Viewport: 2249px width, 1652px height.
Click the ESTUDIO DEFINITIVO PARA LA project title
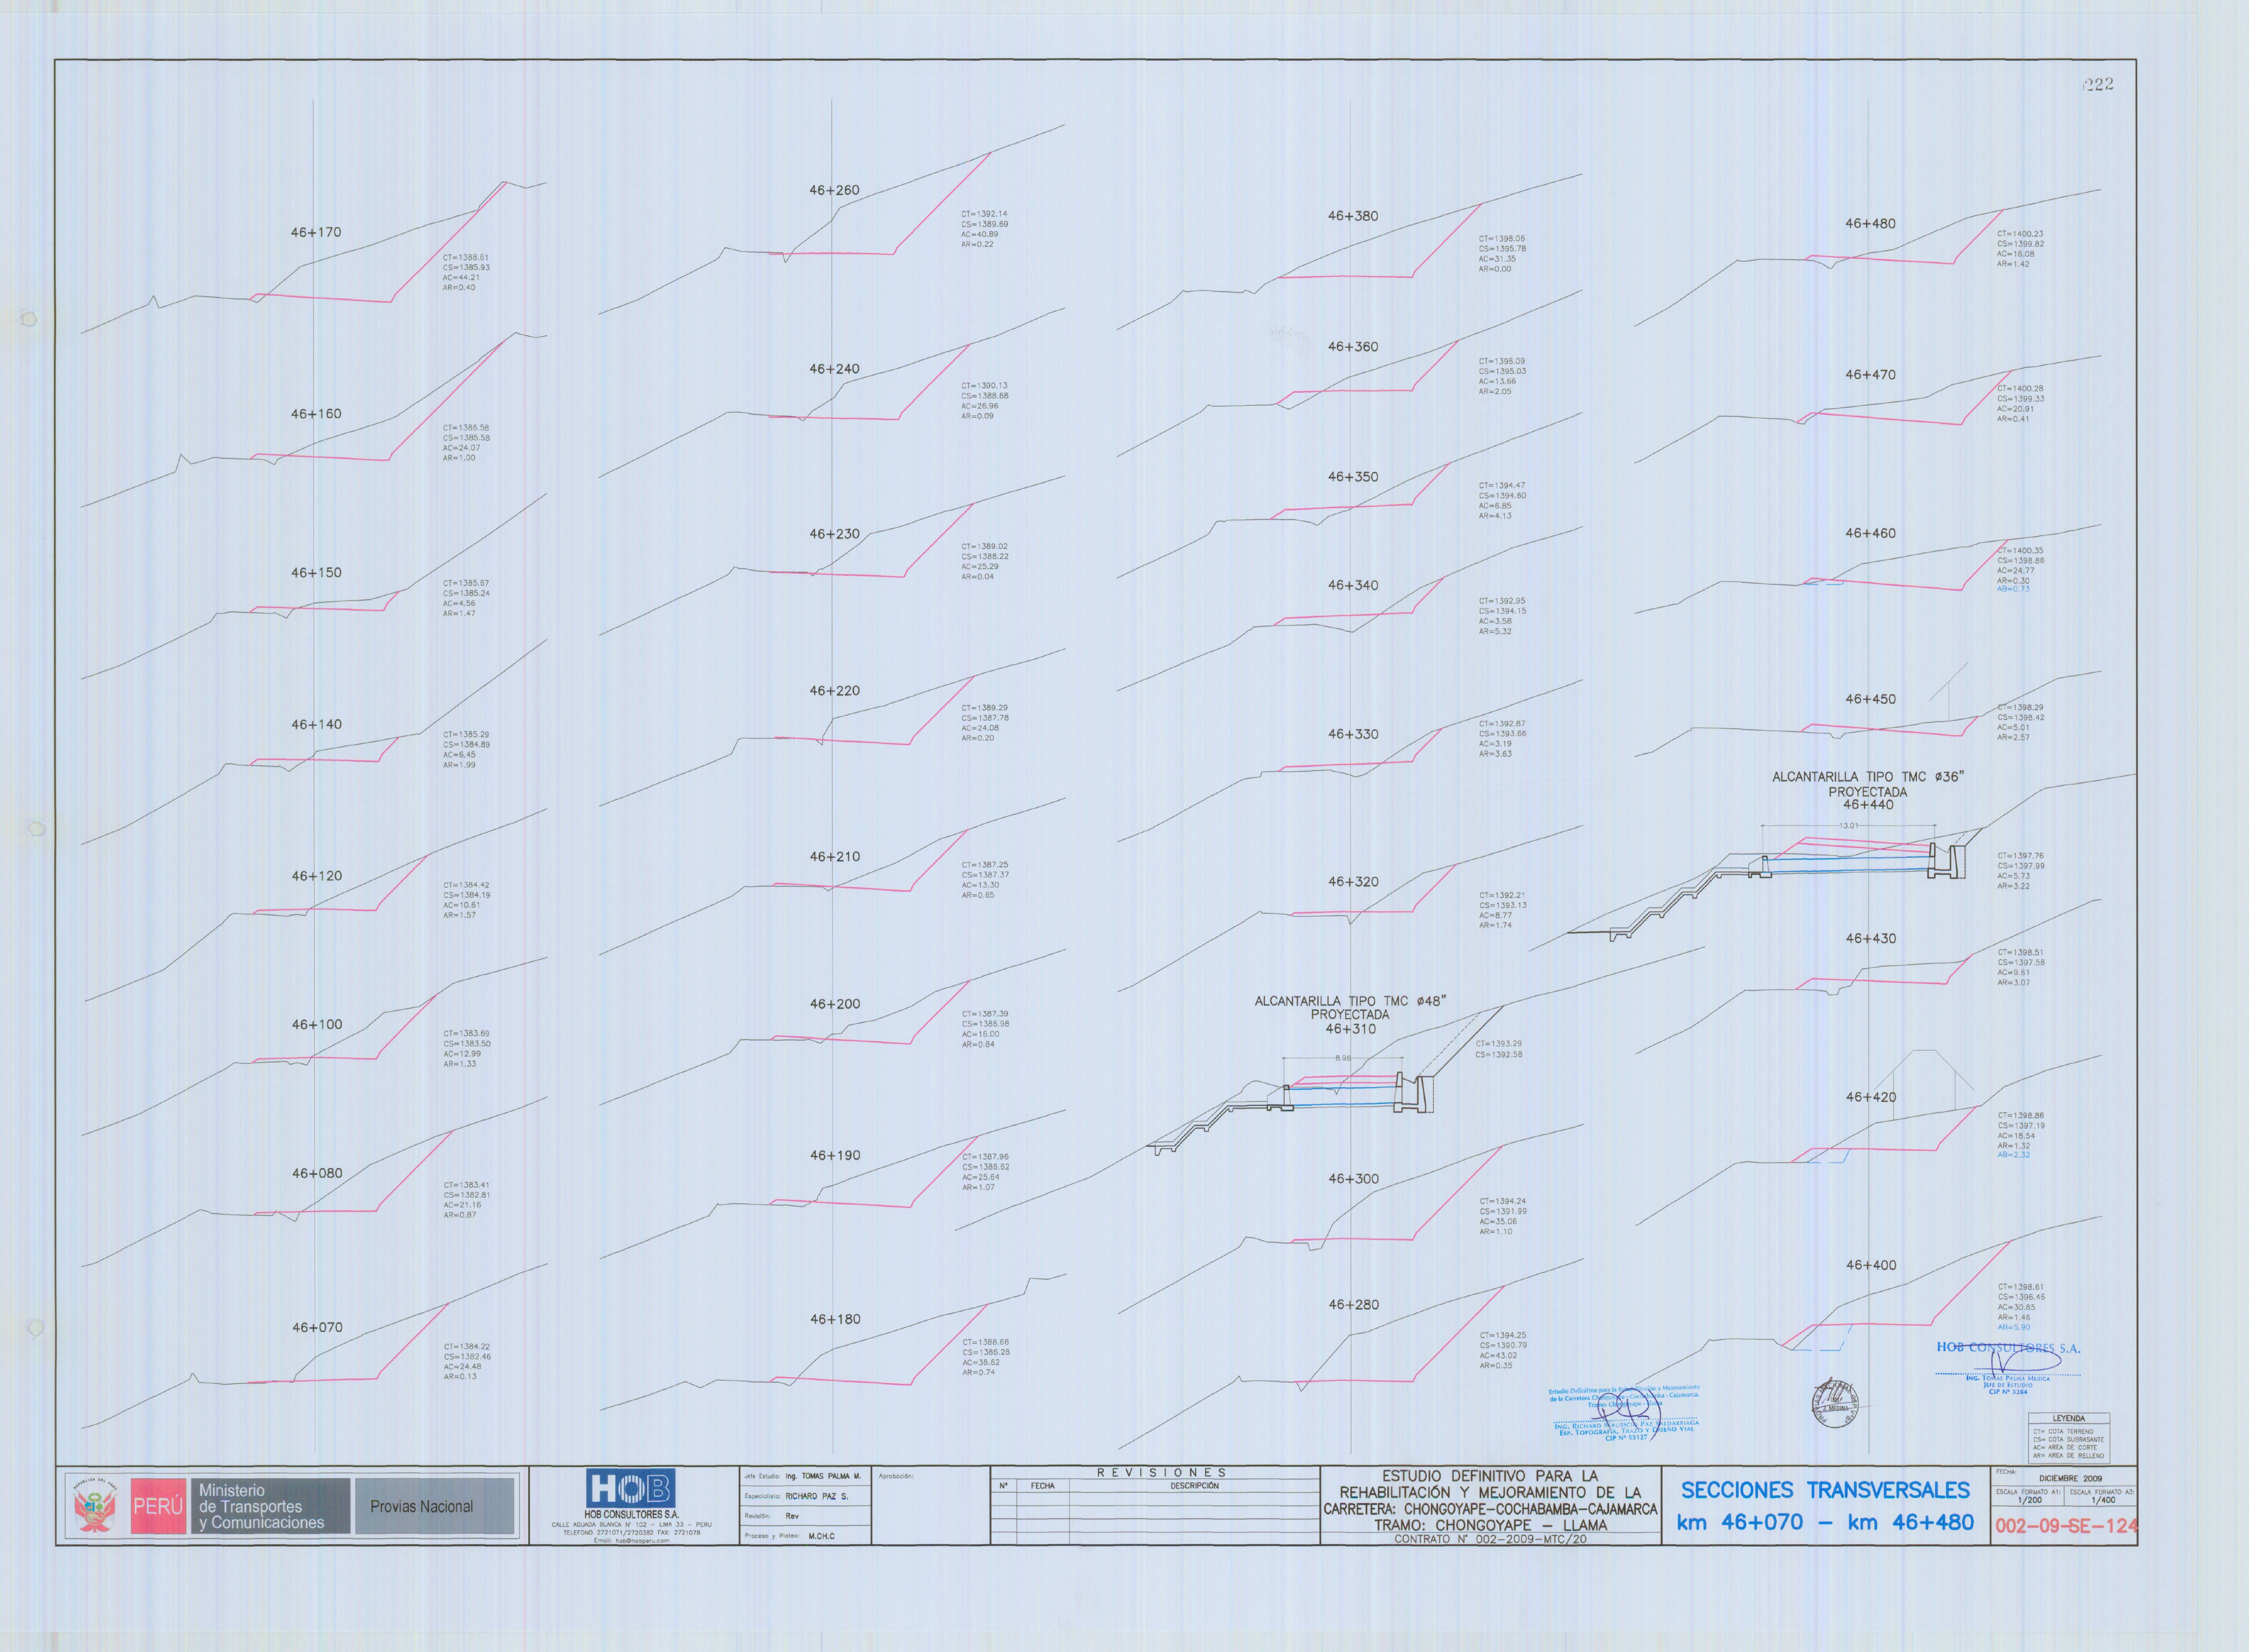[x=1490, y=1476]
